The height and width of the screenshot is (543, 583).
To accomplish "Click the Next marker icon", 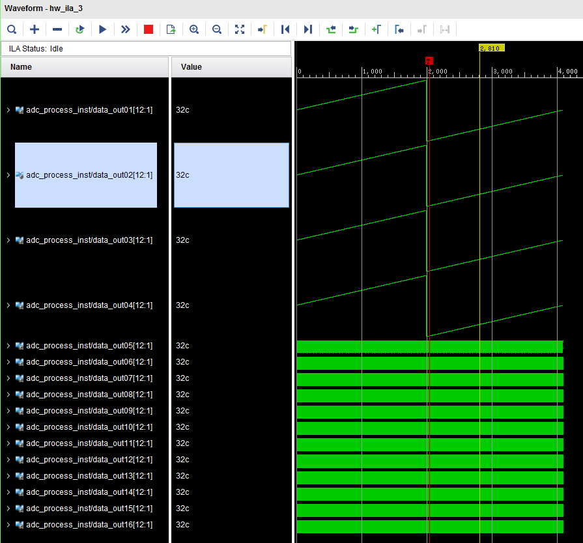I will click(422, 29).
